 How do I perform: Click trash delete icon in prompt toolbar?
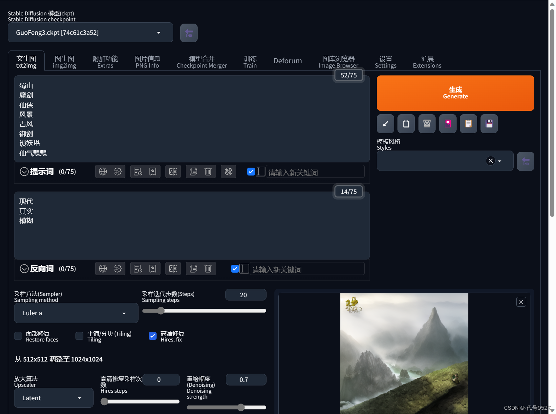point(208,171)
